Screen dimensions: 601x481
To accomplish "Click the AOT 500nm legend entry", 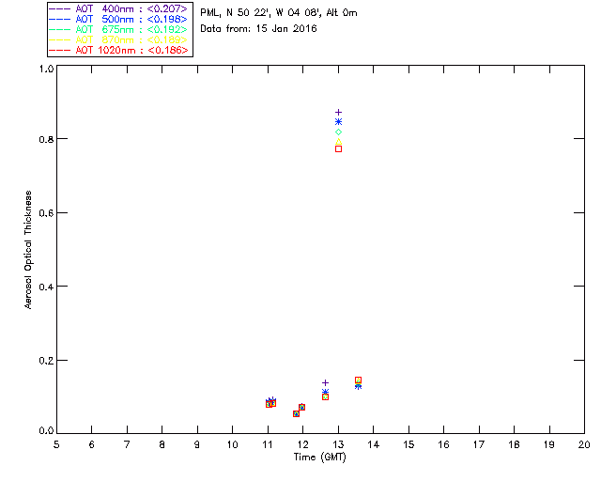I will coord(119,19).
